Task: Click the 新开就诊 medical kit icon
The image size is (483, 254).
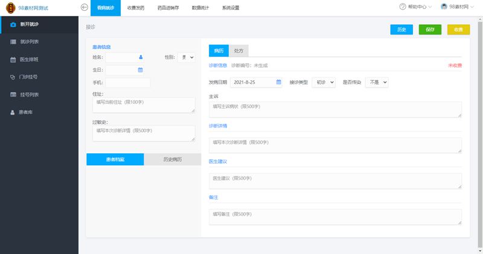Action: point(13,24)
